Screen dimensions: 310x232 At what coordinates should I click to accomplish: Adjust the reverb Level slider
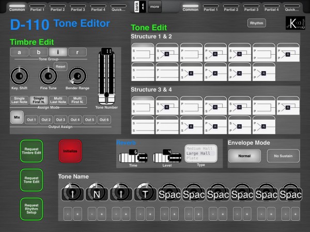[167, 157]
